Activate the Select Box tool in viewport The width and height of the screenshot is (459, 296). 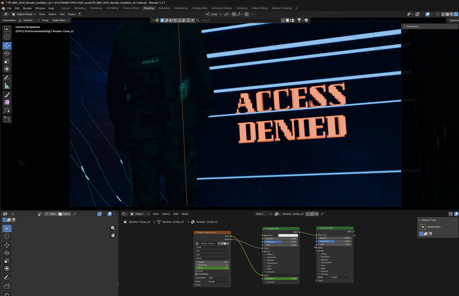click(x=7, y=29)
